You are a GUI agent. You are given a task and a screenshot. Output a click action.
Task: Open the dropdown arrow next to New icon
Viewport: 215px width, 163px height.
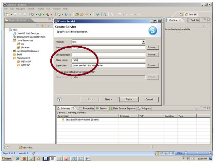12,14
